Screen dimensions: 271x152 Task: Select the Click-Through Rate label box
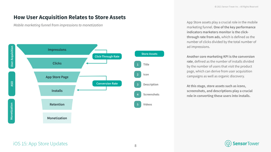coord(107,56)
